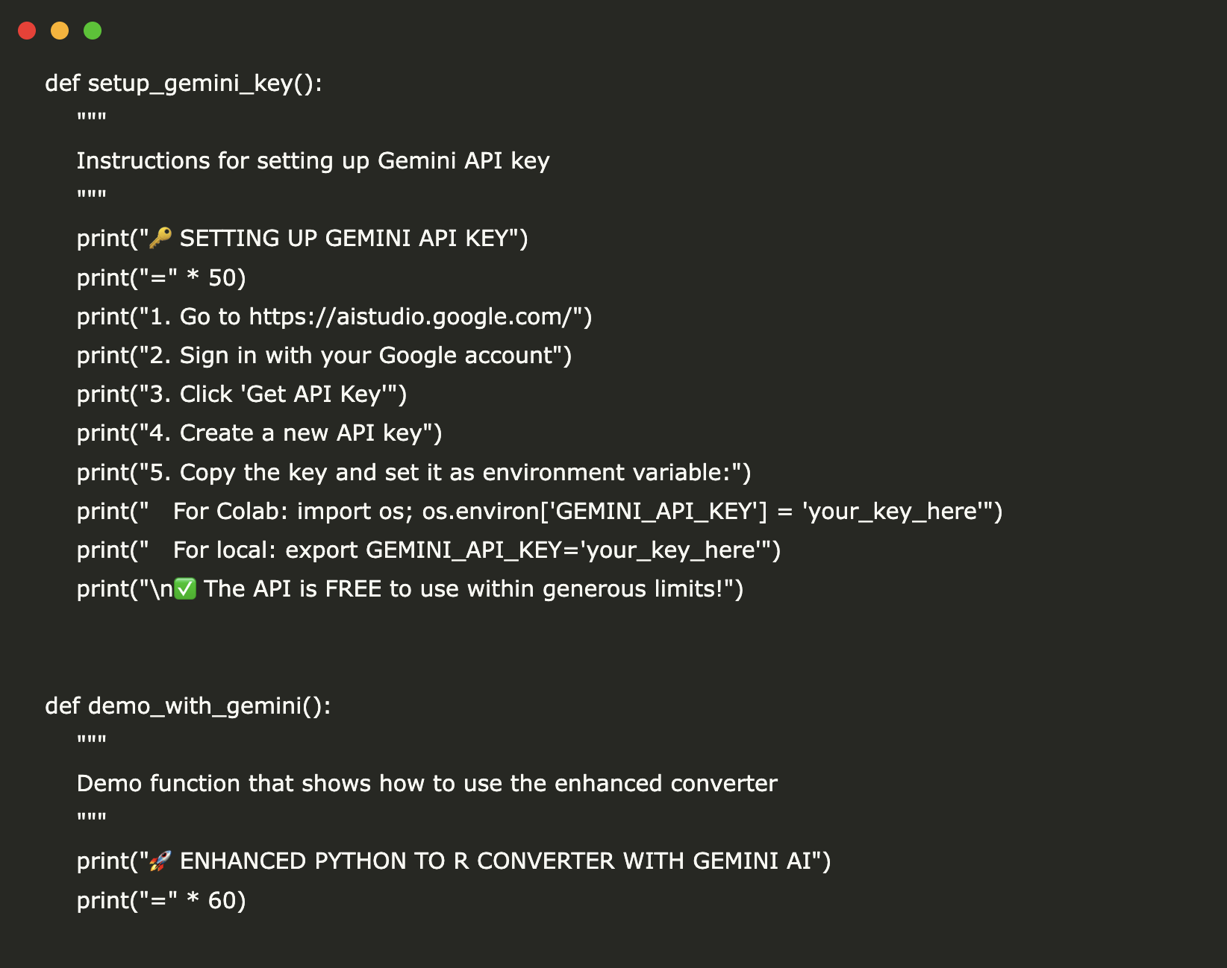The height and width of the screenshot is (968, 1227).
Task: Click the rocket emoji in demo function
Action: pyautogui.click(x=160, y=861)
